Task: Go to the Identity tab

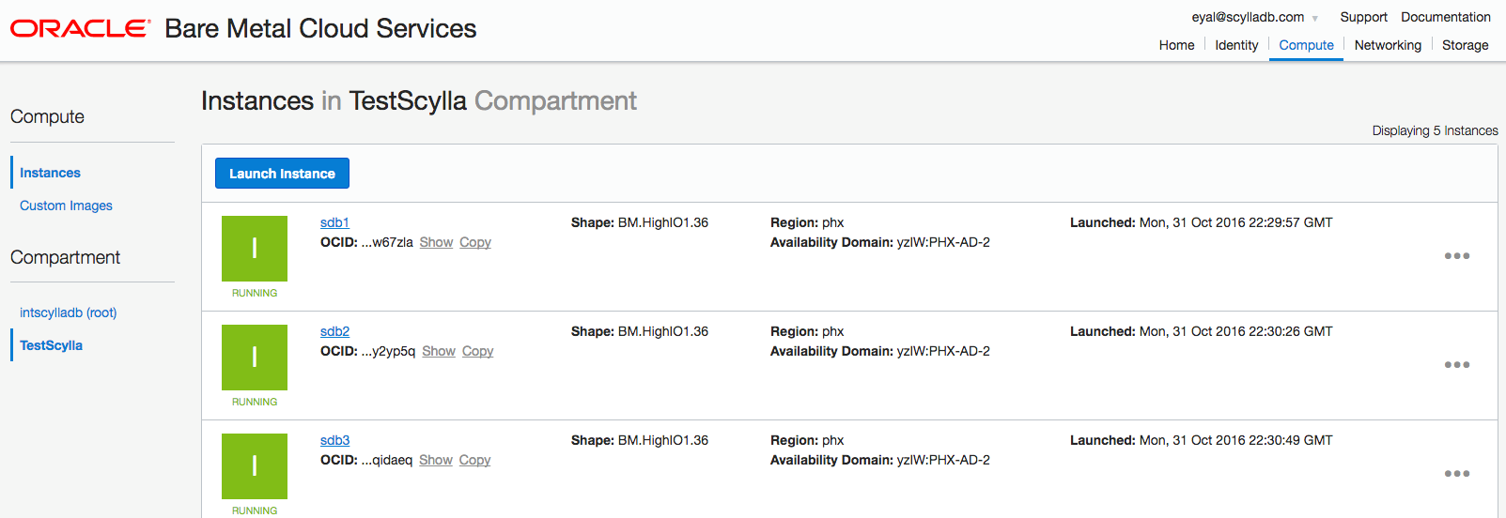Action: (1236, 45)
